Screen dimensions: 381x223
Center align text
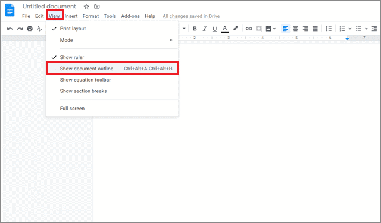point(295,29)
